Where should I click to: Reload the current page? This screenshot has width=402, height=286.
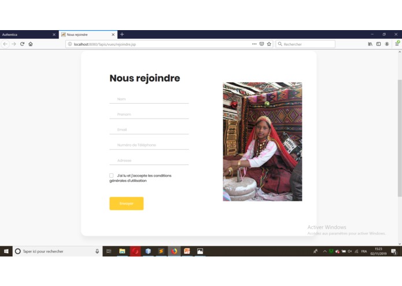(23, 44)
